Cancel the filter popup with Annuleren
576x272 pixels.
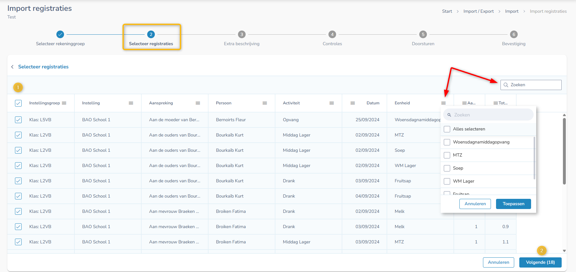coord(475,204)
